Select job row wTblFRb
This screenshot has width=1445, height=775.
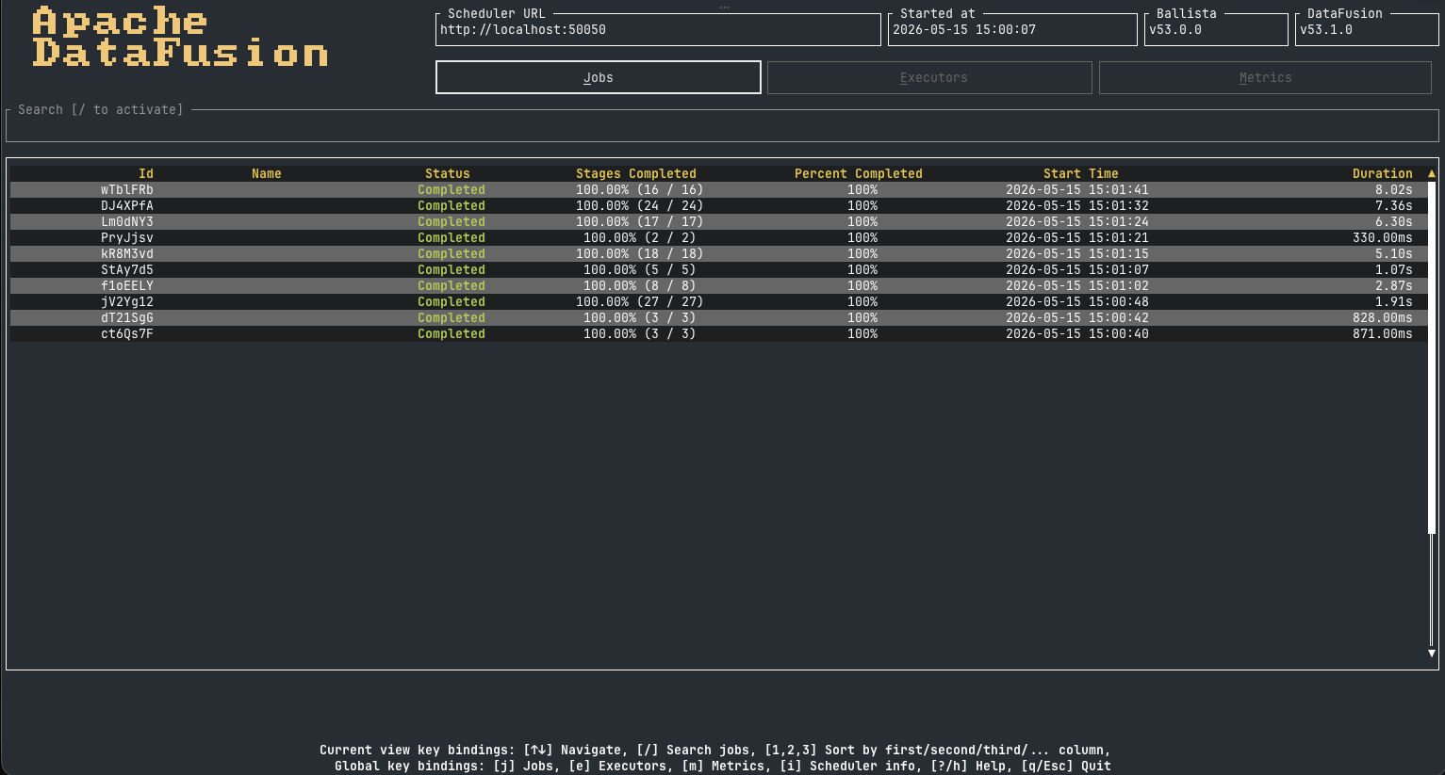(718, 189)
